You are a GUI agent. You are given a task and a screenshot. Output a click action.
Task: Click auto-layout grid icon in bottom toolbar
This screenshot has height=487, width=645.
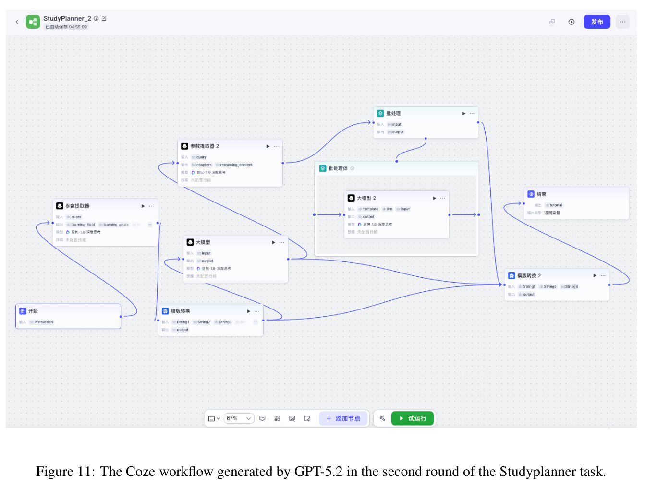click(277, 418)
